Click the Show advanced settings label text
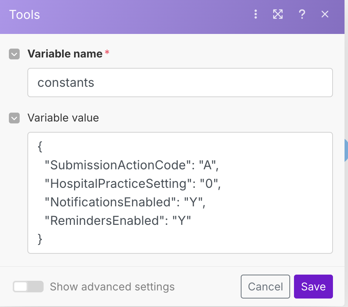This screenshot has width=348, height=307. [112, 287]
